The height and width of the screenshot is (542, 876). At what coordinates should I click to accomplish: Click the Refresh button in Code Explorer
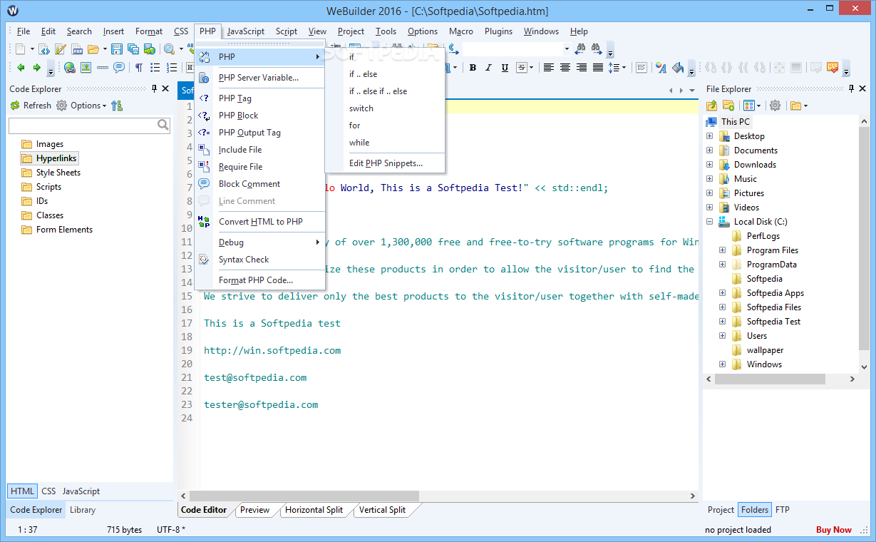(x=31, y=106)
